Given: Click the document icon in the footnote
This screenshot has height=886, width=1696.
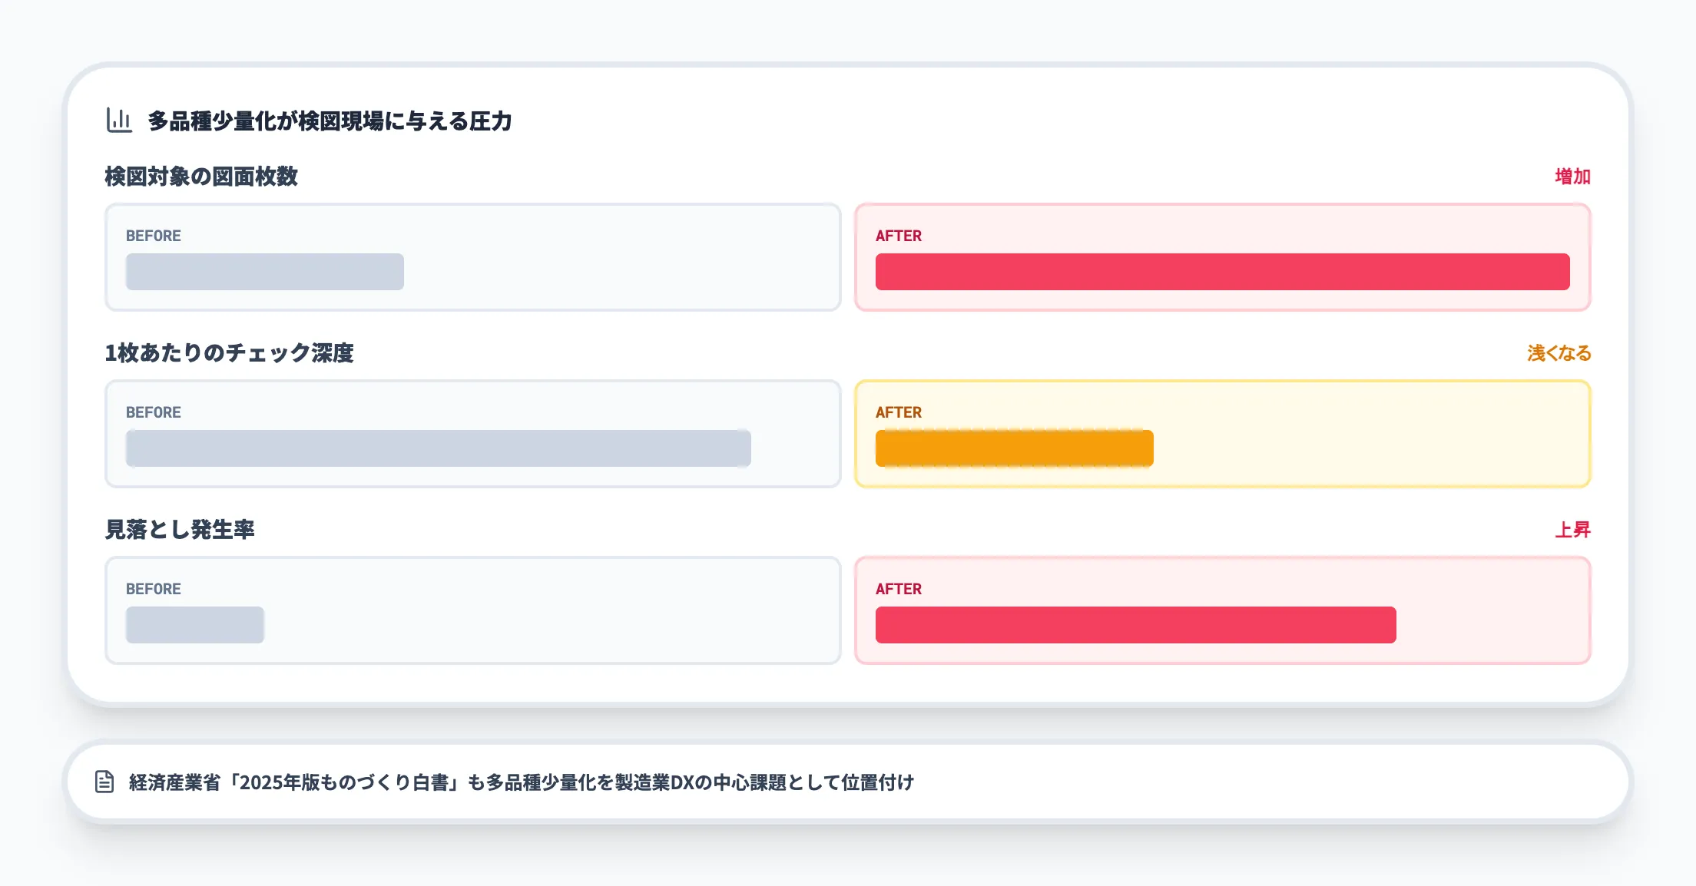Looking at the screenshot, I should point(104,782).
